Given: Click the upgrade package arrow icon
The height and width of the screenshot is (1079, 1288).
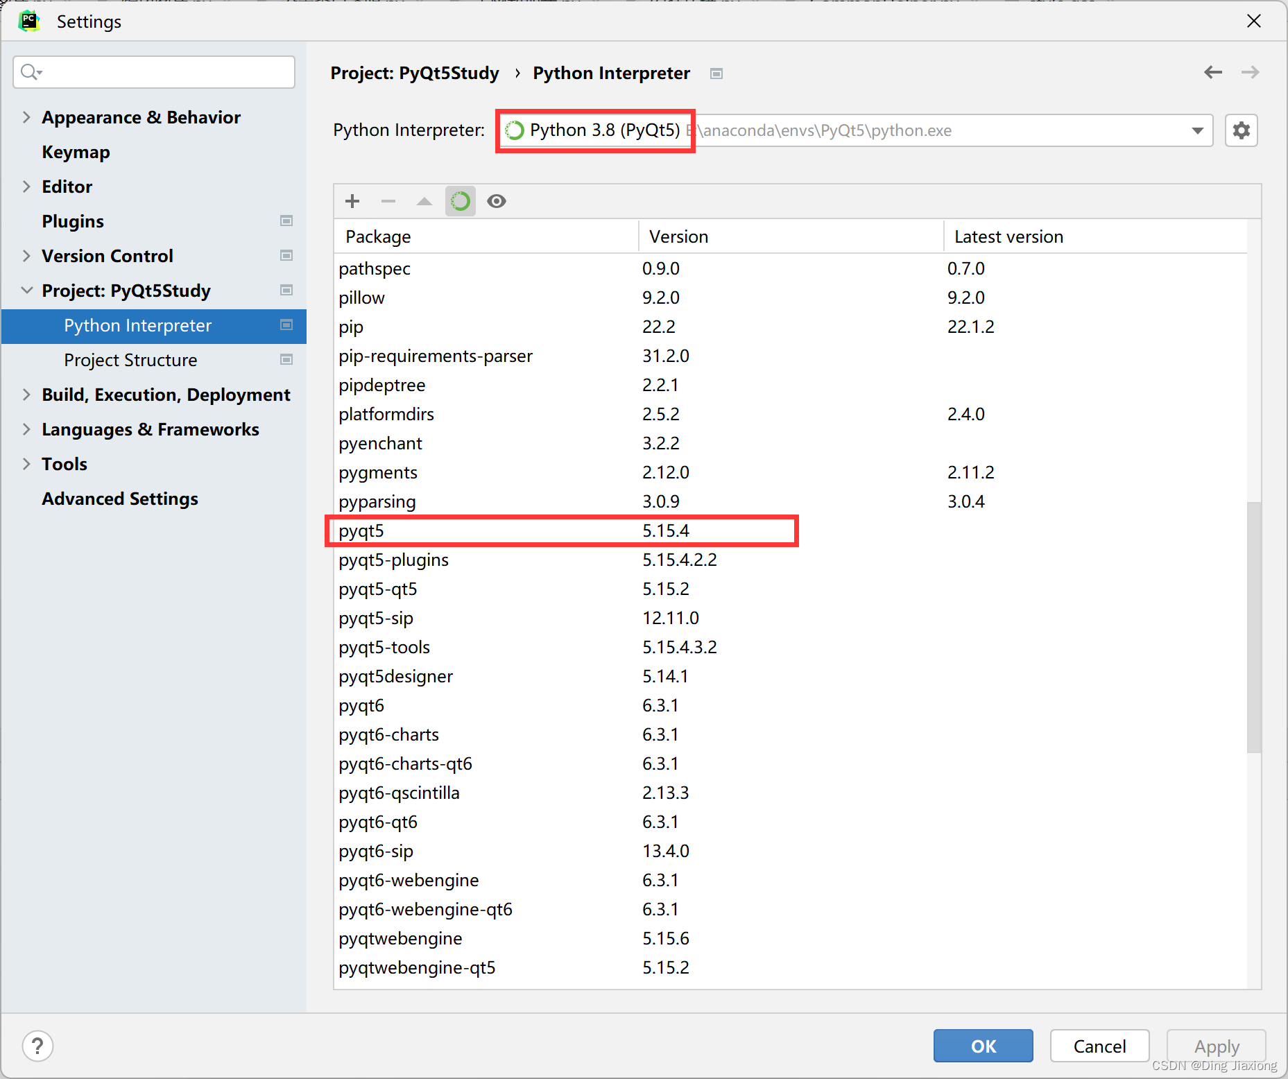Looking at the screenshot, I should tap(424, 201).
